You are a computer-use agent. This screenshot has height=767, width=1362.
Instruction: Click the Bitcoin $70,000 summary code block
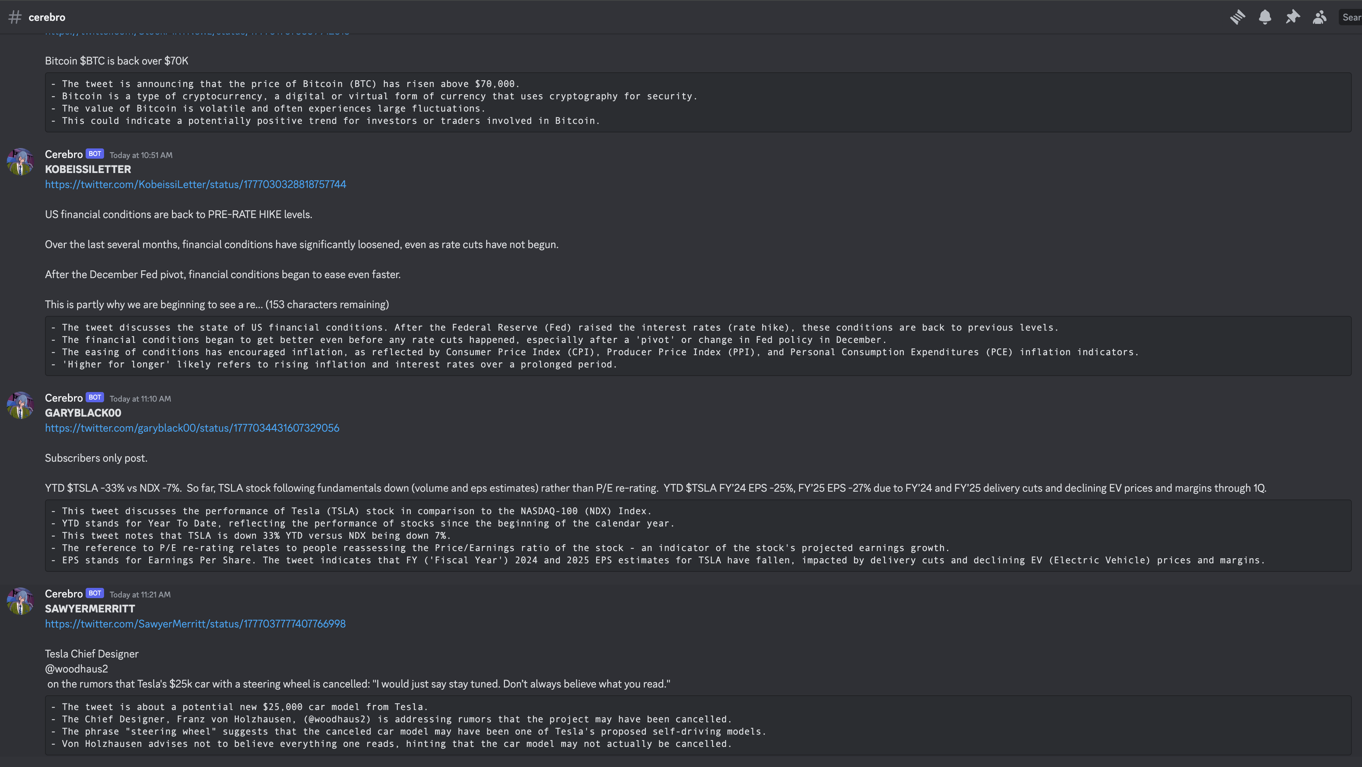(698, 102)
